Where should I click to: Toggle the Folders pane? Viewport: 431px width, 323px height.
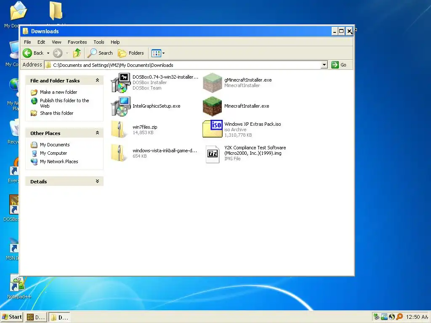(131, 53)
